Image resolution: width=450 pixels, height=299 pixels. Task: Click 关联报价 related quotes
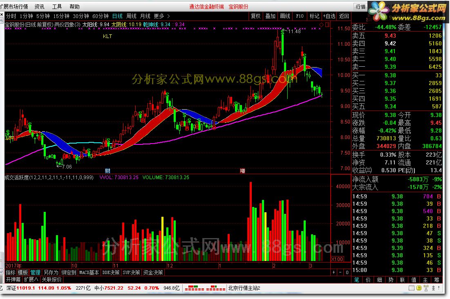click(51, 279)
